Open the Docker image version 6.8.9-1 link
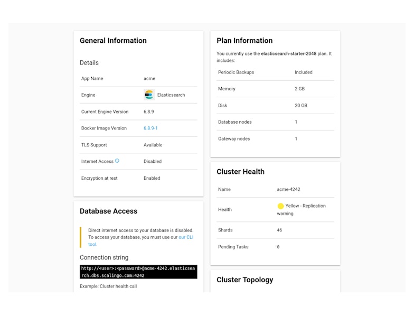This screenshot has width=414, height=315. (x=150, y=128)
